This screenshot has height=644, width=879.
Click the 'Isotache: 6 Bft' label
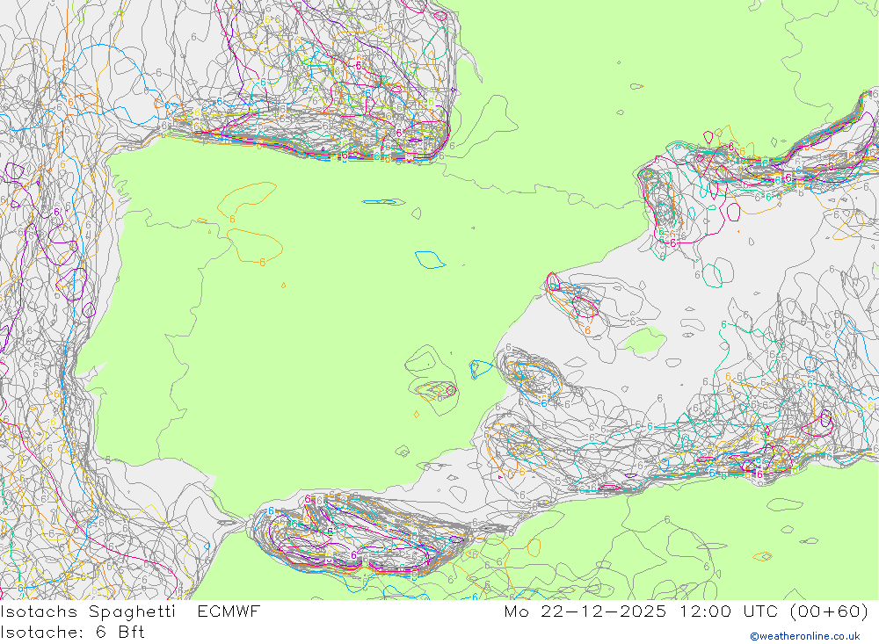[x=72, y=633]
